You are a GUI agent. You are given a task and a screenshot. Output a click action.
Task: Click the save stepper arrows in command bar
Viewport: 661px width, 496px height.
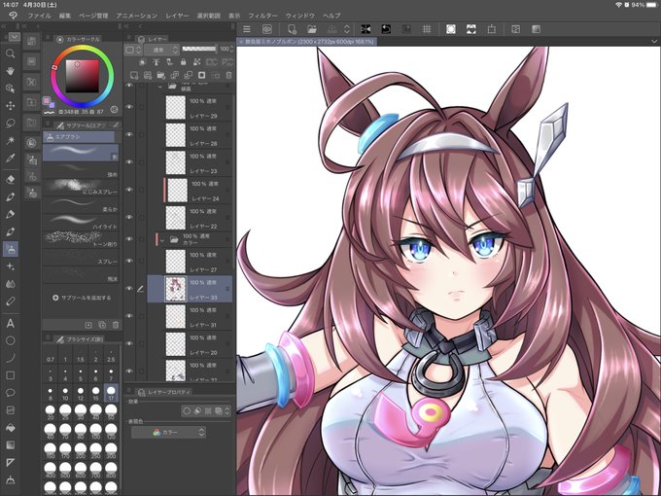point(346,29)
